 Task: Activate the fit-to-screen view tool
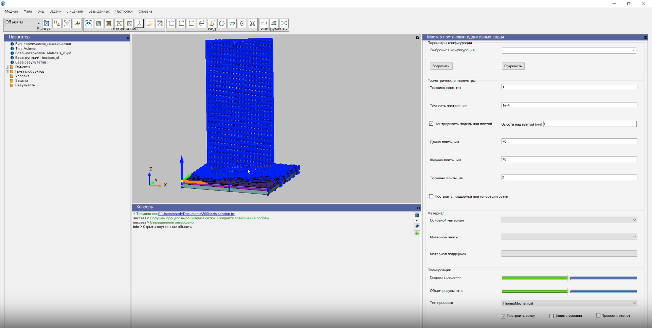tap(253, 23)
